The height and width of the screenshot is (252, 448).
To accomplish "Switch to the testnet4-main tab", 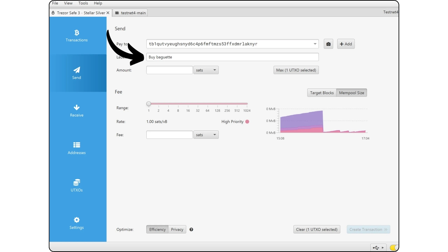I will tap(130, 13).
